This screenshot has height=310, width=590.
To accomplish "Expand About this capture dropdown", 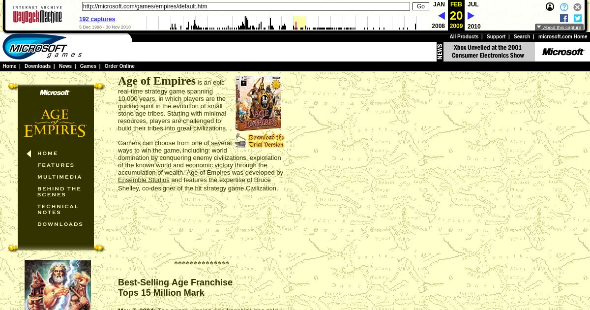I will (559, 28).
